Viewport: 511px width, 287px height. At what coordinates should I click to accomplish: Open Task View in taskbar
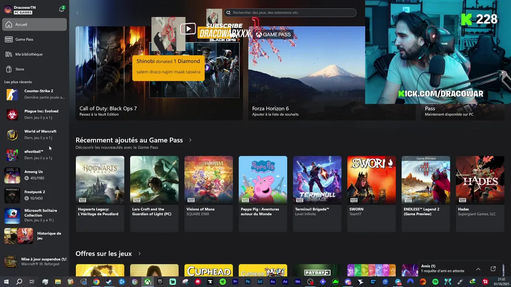(x=32, y=282)
